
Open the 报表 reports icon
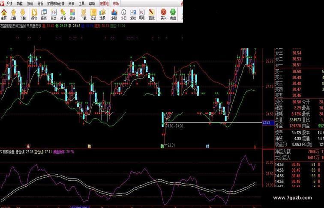tap(44, 15)
